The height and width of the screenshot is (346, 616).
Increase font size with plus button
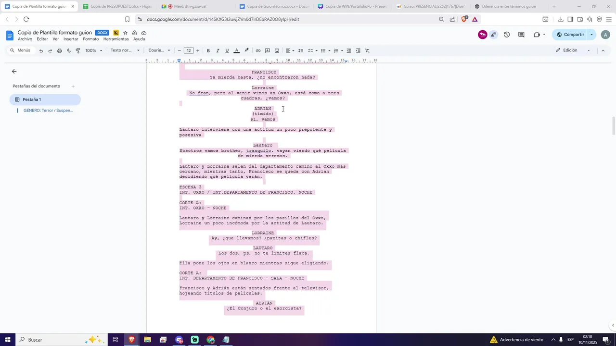point(198,50)
